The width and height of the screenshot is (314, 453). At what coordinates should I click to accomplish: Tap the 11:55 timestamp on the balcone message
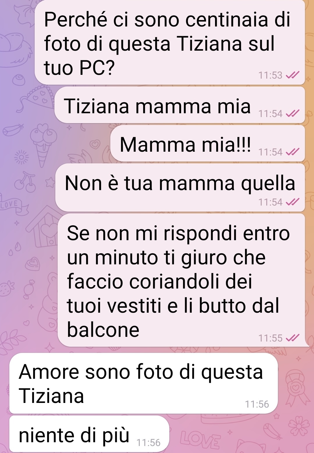270,338
